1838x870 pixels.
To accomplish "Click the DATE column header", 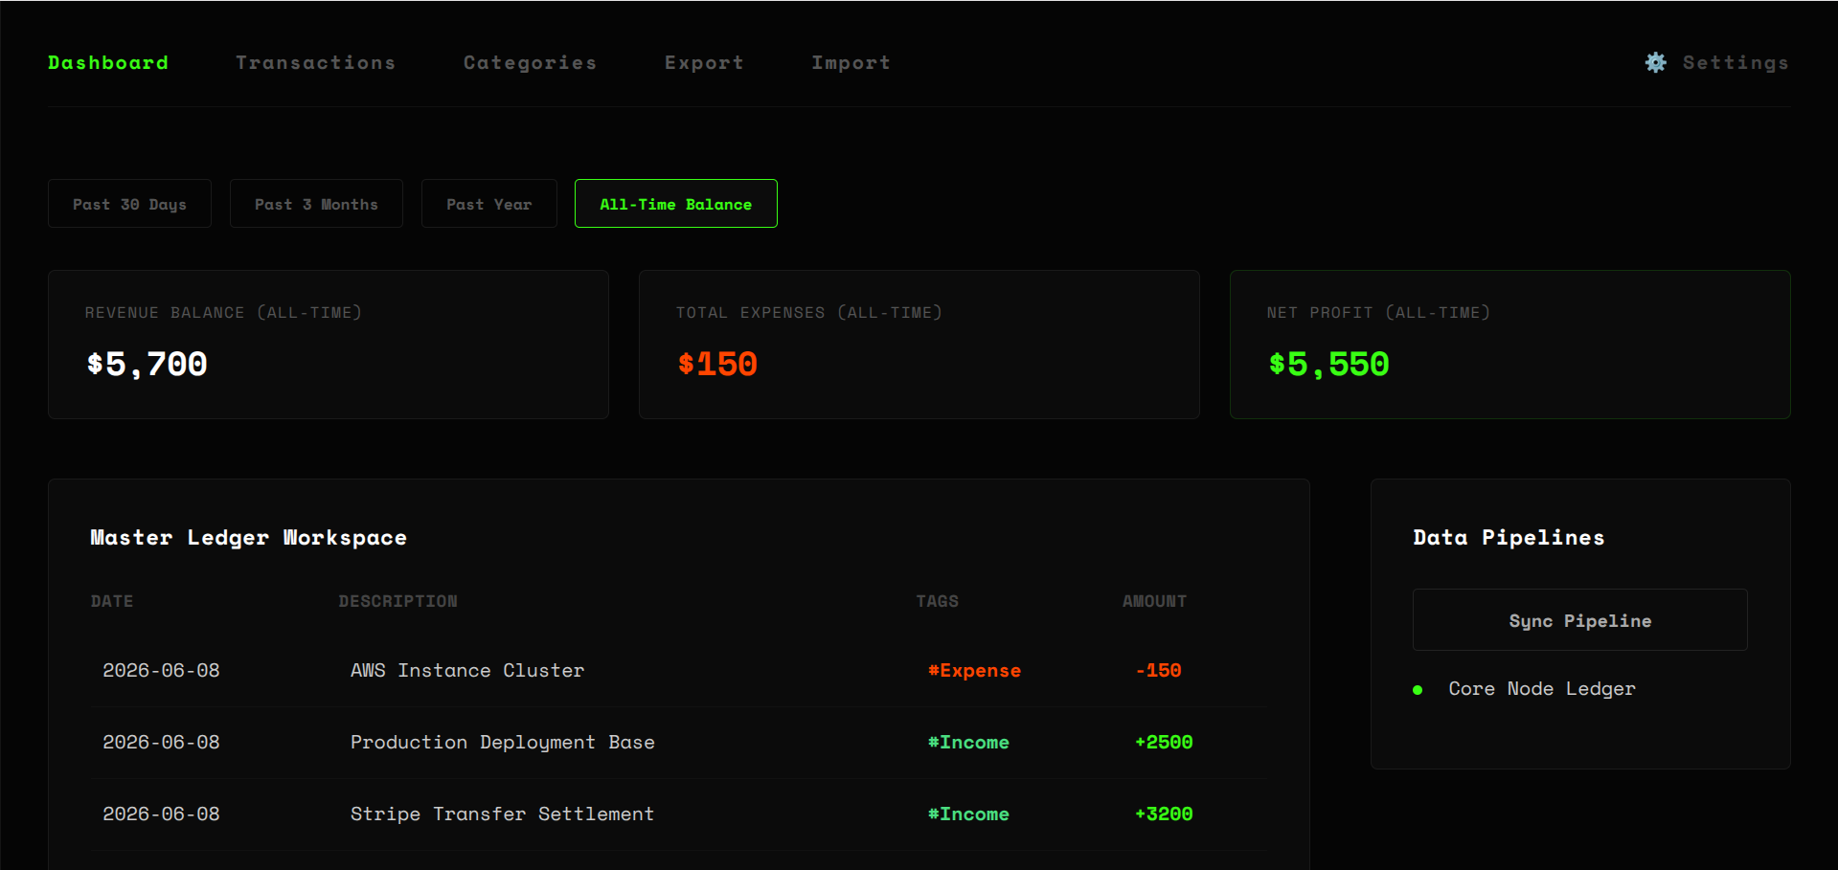I will (112, 601).
